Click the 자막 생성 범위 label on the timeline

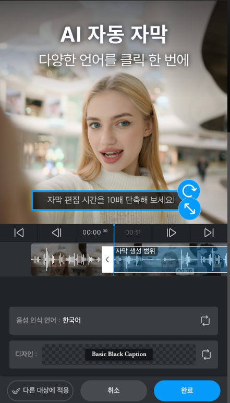(x=136, y=251)
